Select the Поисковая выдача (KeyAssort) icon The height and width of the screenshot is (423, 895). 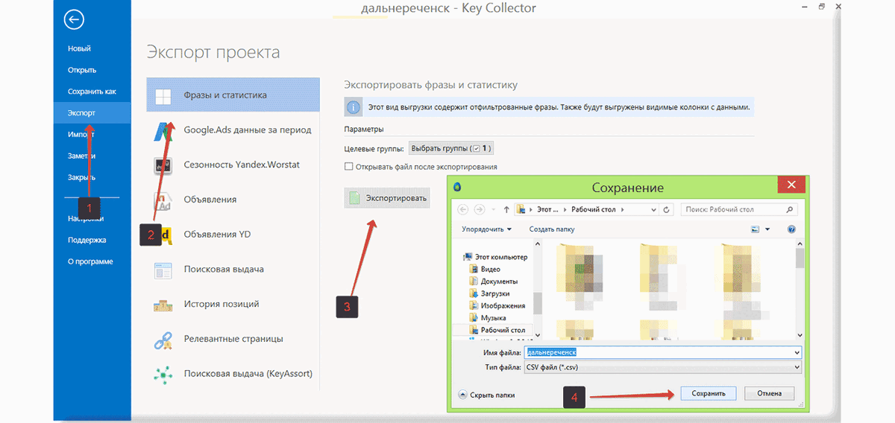[x=163, y=374]
